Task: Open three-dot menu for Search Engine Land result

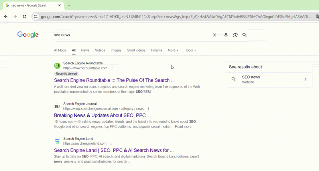Action: coord(111,143)
